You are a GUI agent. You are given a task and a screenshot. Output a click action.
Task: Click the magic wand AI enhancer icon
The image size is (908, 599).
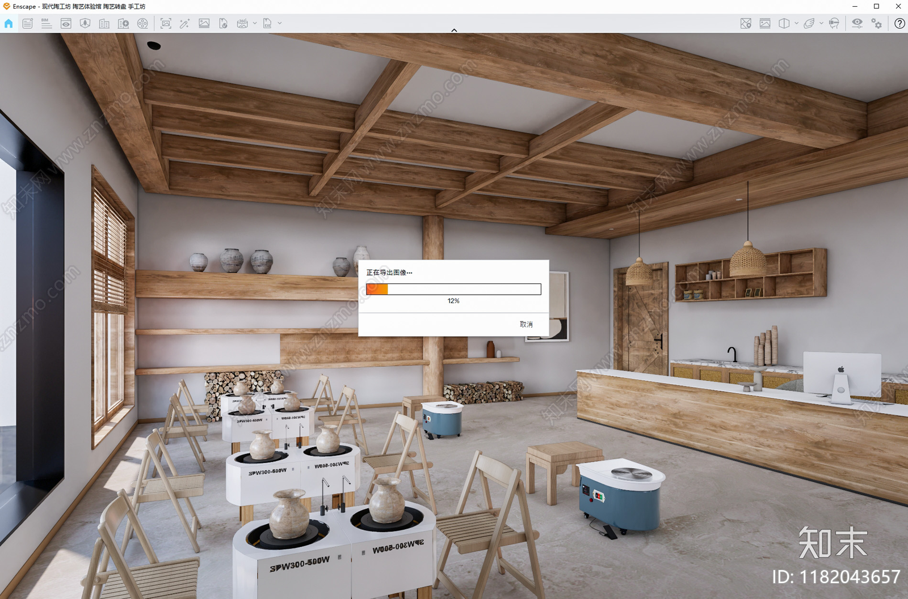pos(184,23)
